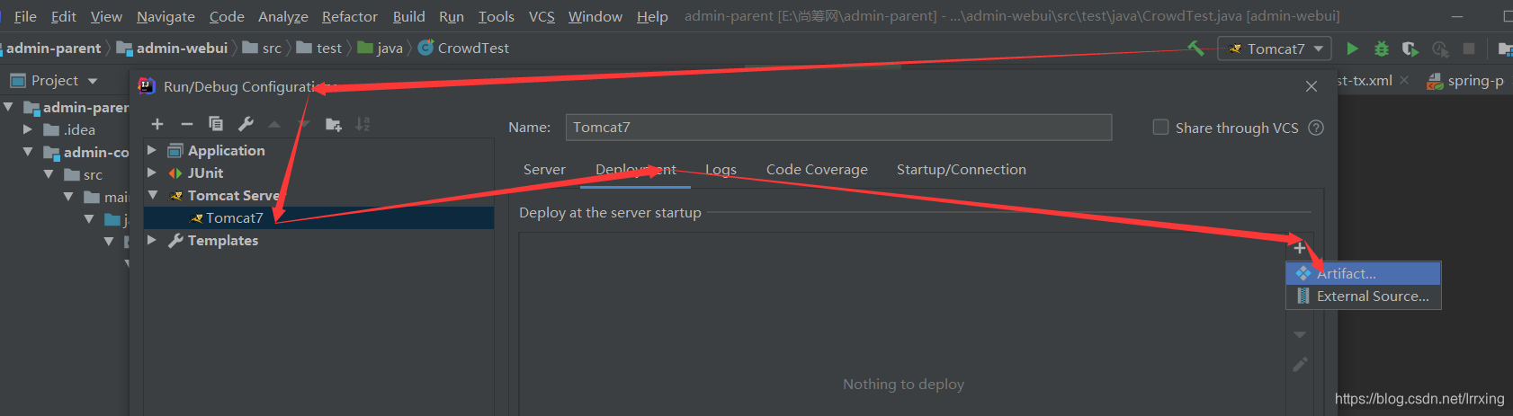Start debugging with the green bug icon
1513x416 pixels.
(x=1382, y=49)
